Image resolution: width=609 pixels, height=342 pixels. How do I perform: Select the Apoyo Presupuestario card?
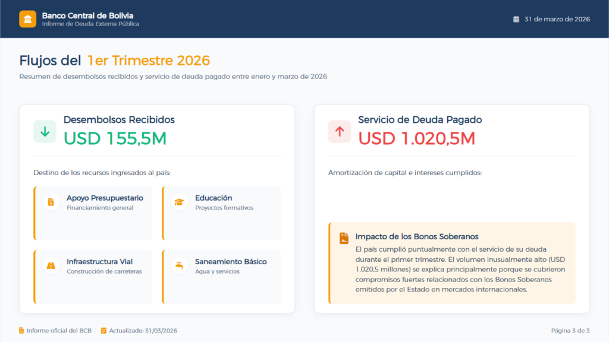click(x=93, y=213)
